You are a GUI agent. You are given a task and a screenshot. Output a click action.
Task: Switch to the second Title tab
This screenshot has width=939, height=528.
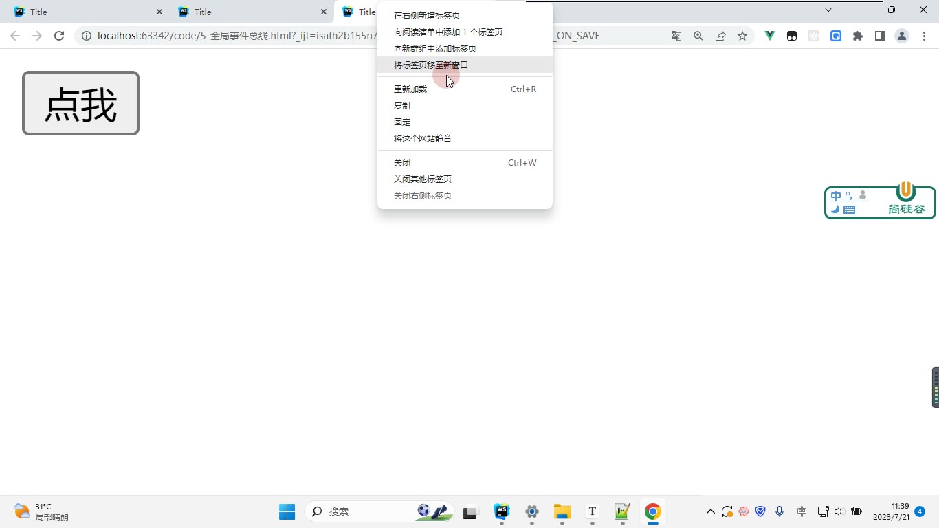[x=250, y=12]
